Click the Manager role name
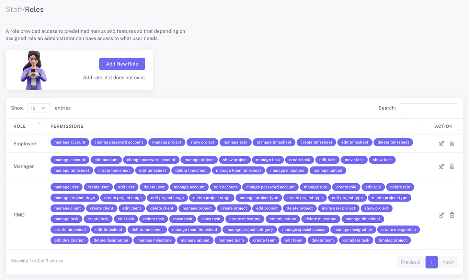 point(24,166)
